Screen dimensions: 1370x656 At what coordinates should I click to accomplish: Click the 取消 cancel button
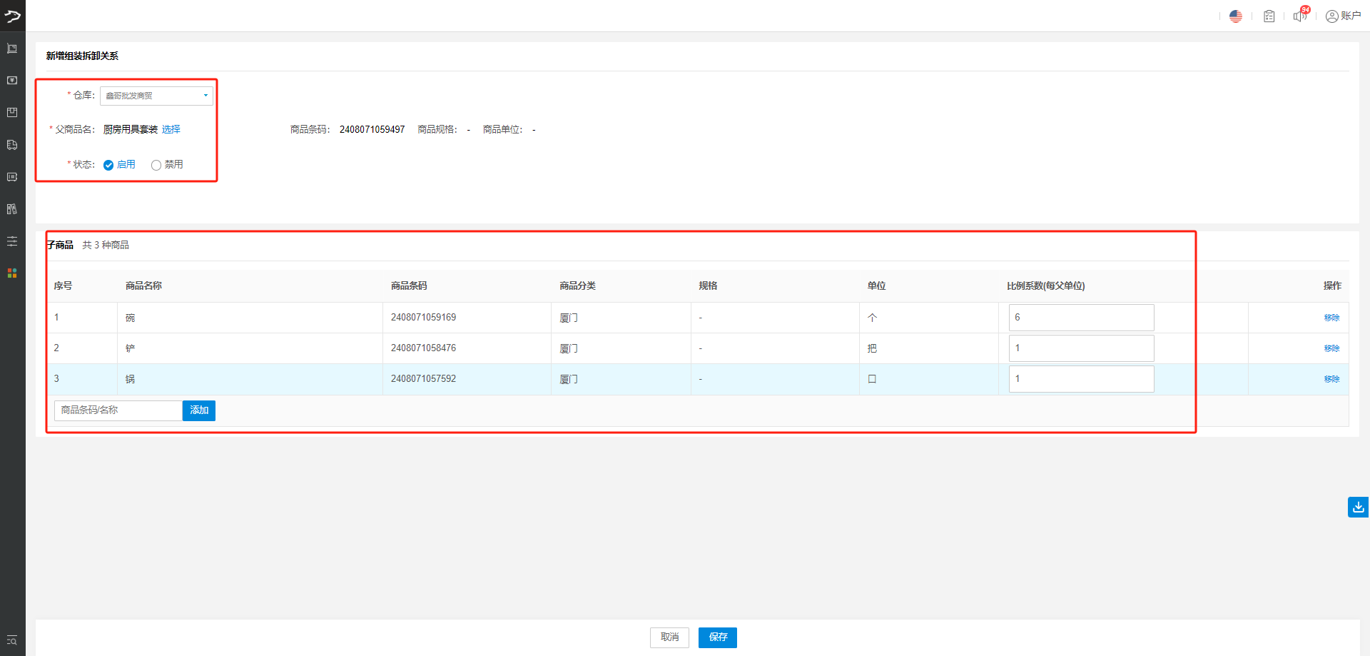[669, 637]
